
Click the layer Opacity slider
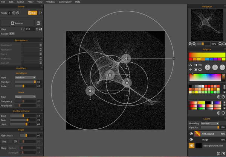coord(210,127)
